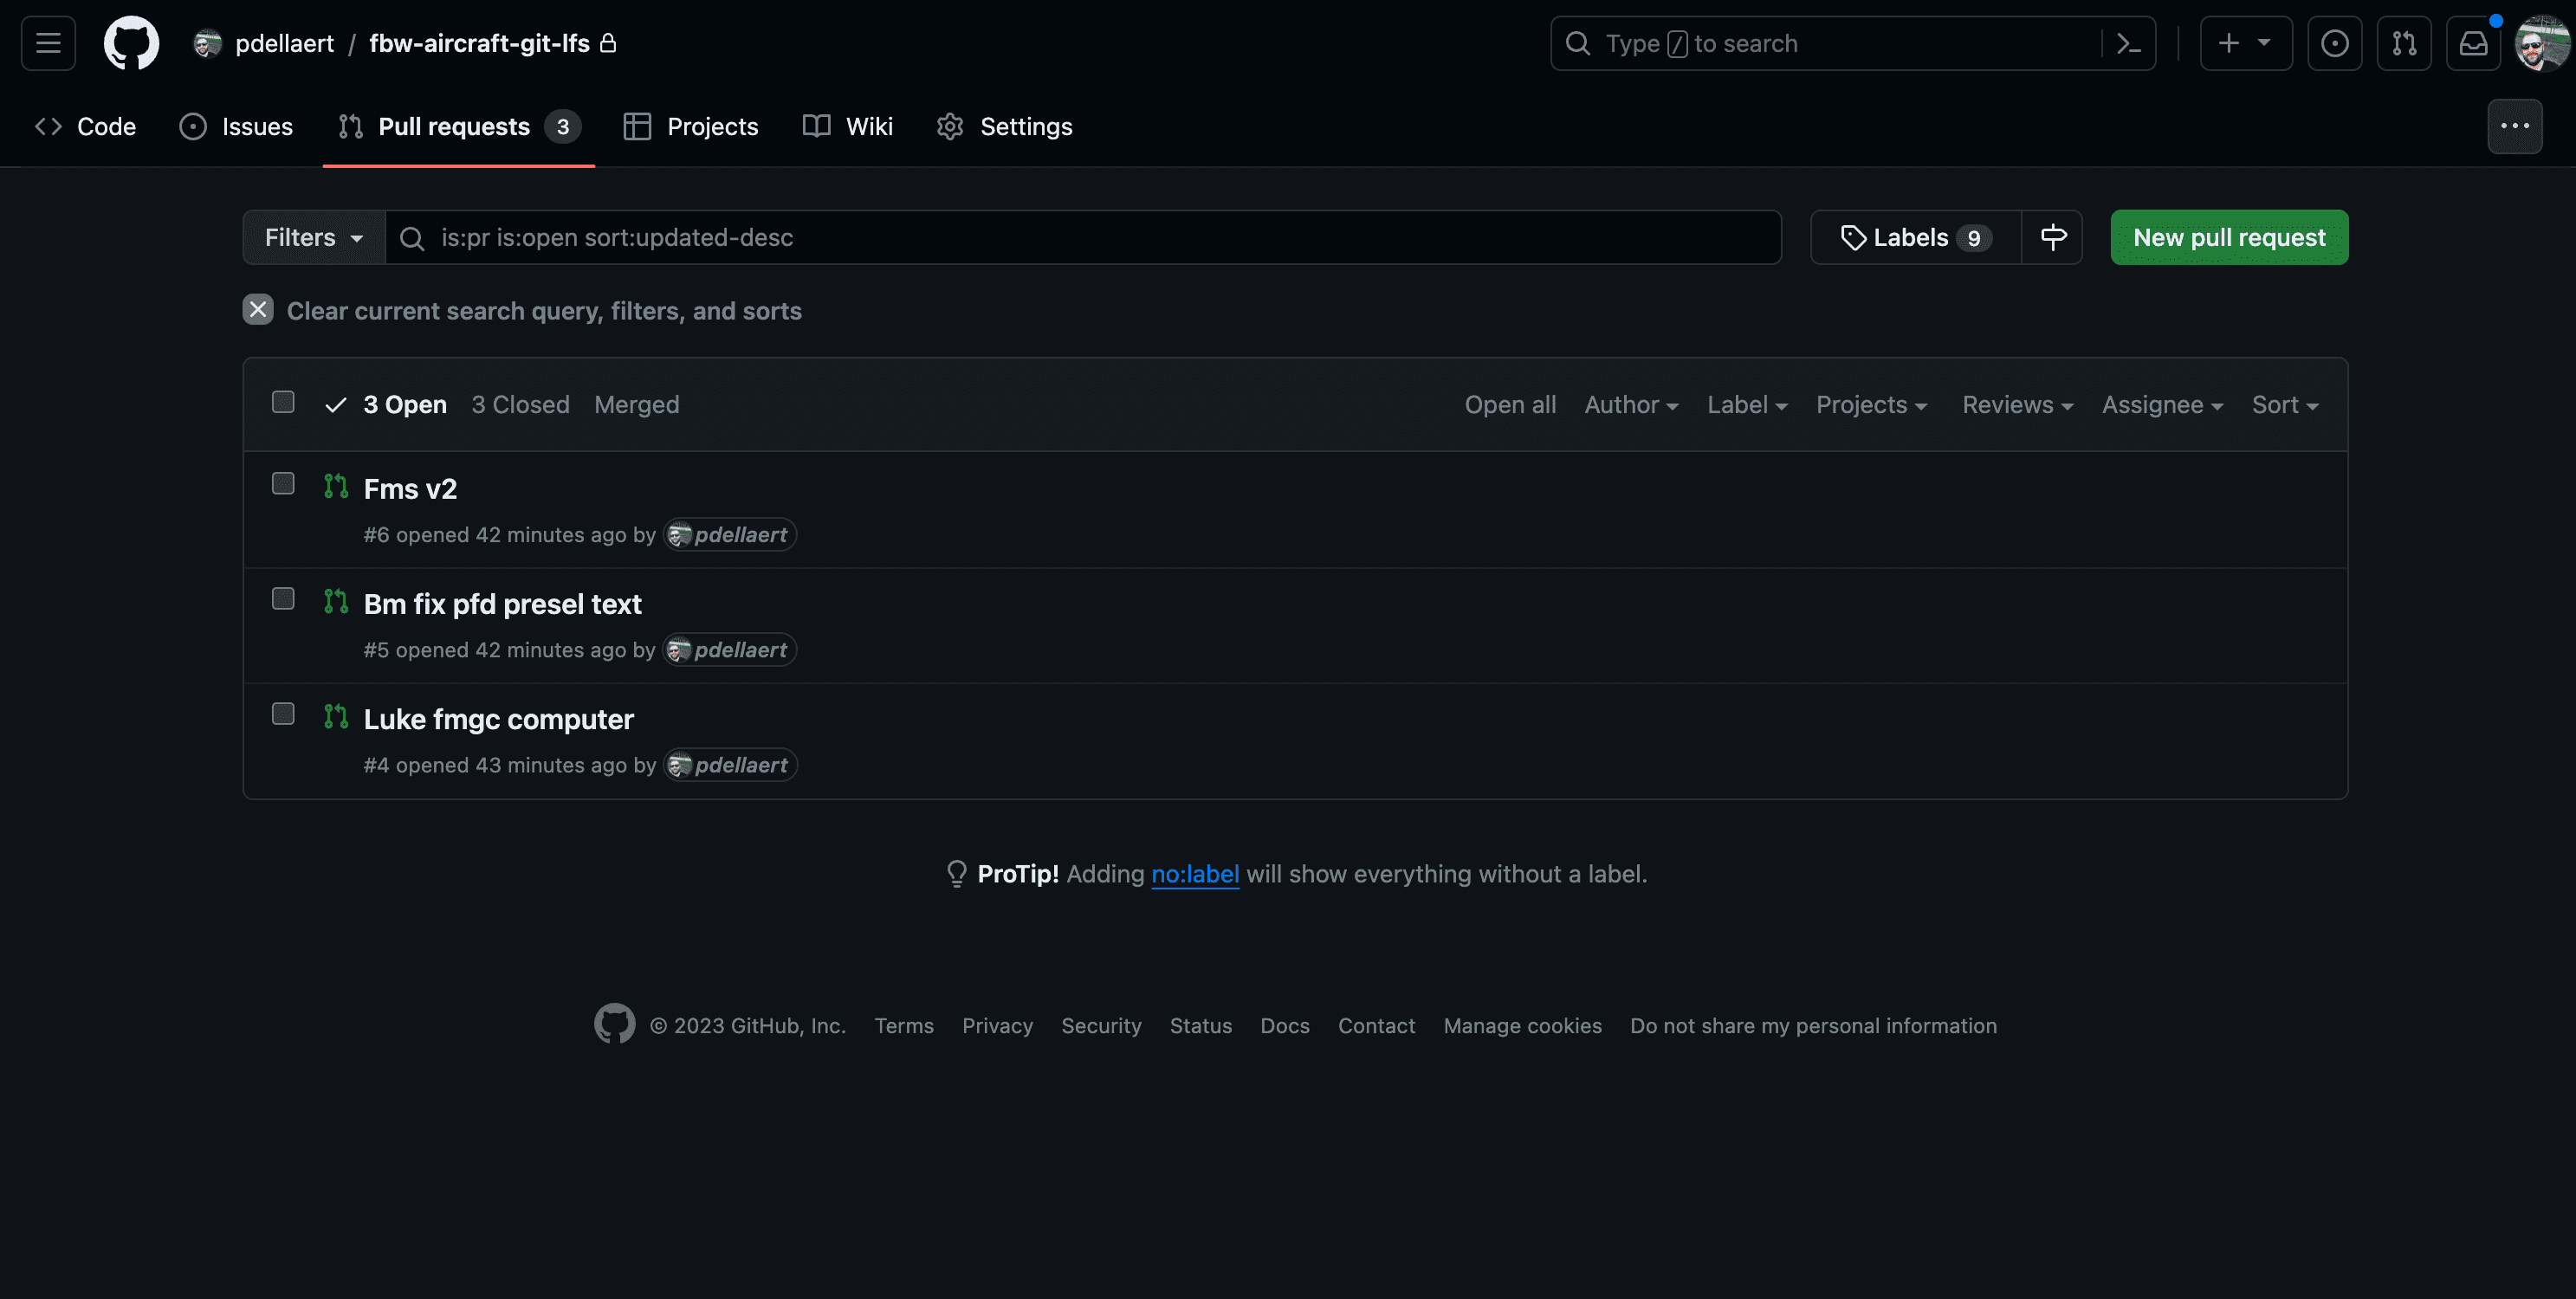The image size is (2576, 1299).
Task: Open global pull requests icon in header
Action: click(2403, 43)
